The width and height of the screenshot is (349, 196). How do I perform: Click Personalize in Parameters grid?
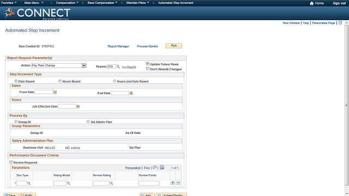(x=133, y=168)
